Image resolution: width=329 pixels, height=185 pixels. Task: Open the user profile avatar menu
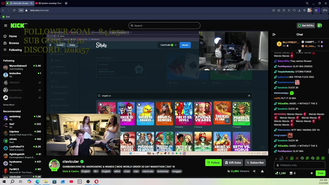(319, 25)
